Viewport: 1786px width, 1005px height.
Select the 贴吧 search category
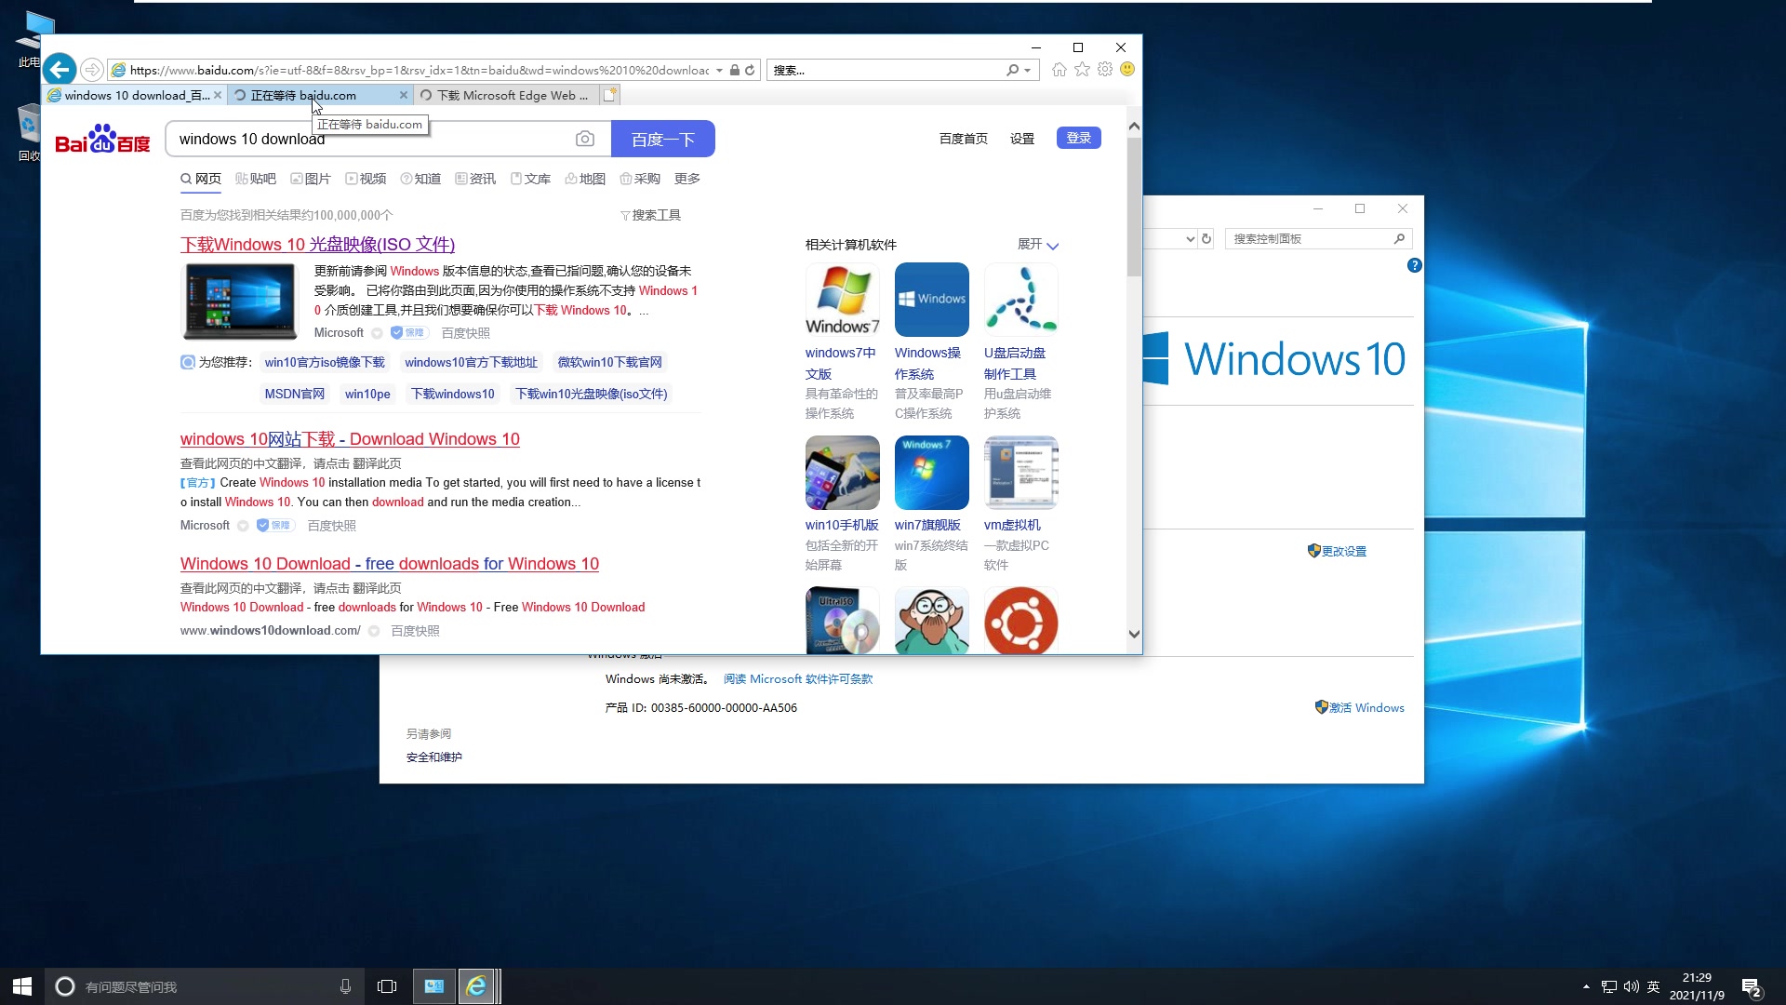click(x=256, y=179)
